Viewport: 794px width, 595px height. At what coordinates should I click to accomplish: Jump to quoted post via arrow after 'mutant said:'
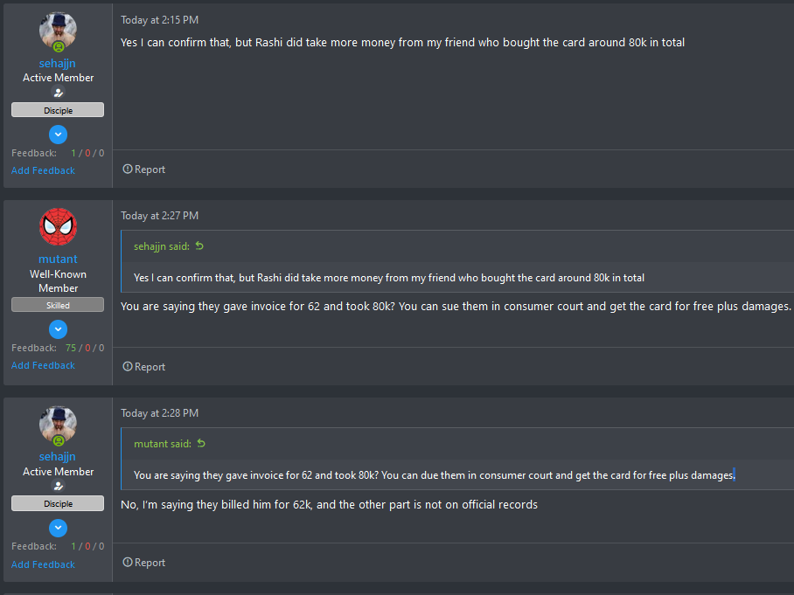pyautogui.click(x=201, y=443)
